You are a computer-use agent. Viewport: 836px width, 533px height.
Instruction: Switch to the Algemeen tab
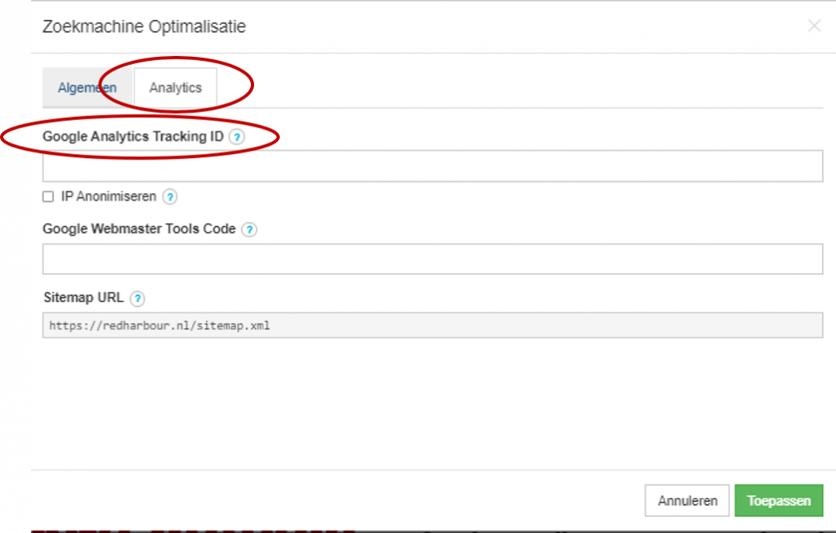click(87, 88)
